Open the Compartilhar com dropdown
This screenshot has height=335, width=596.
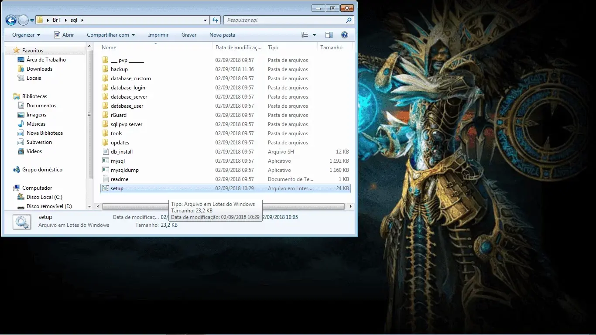[x=111, y=35]
